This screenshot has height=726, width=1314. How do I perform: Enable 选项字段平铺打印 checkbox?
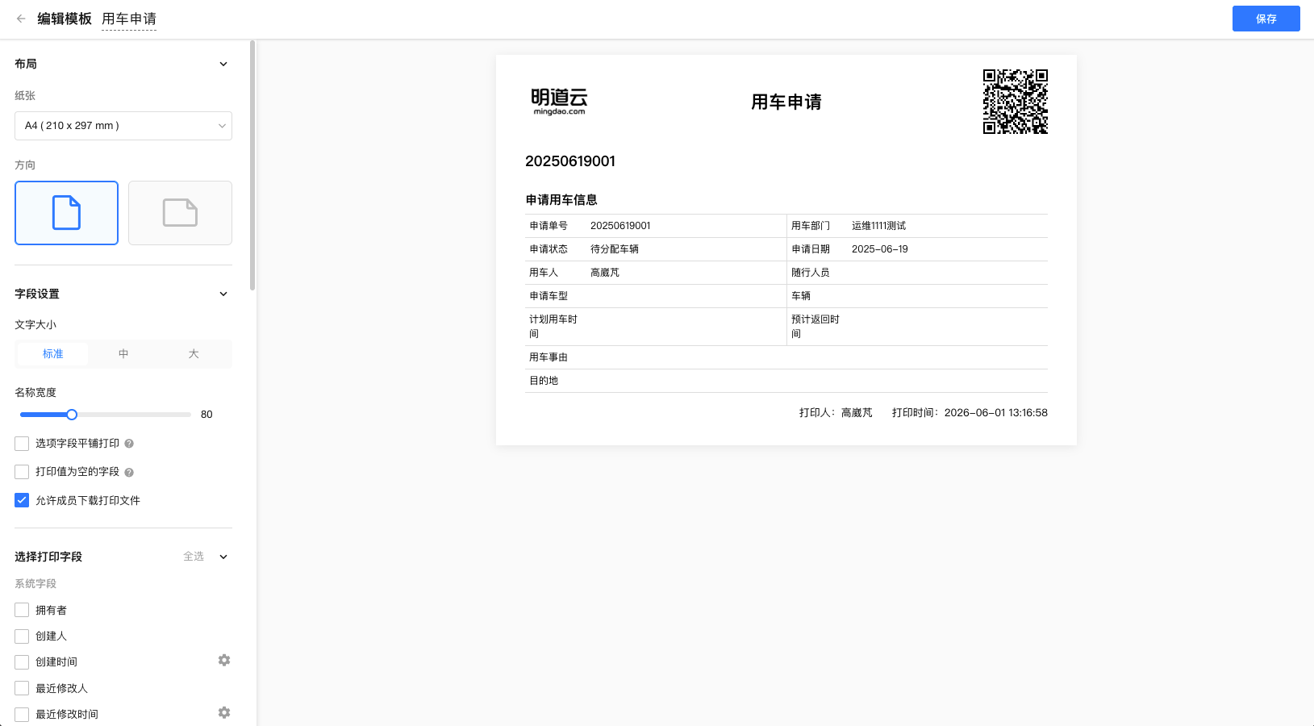click(22, 444)
